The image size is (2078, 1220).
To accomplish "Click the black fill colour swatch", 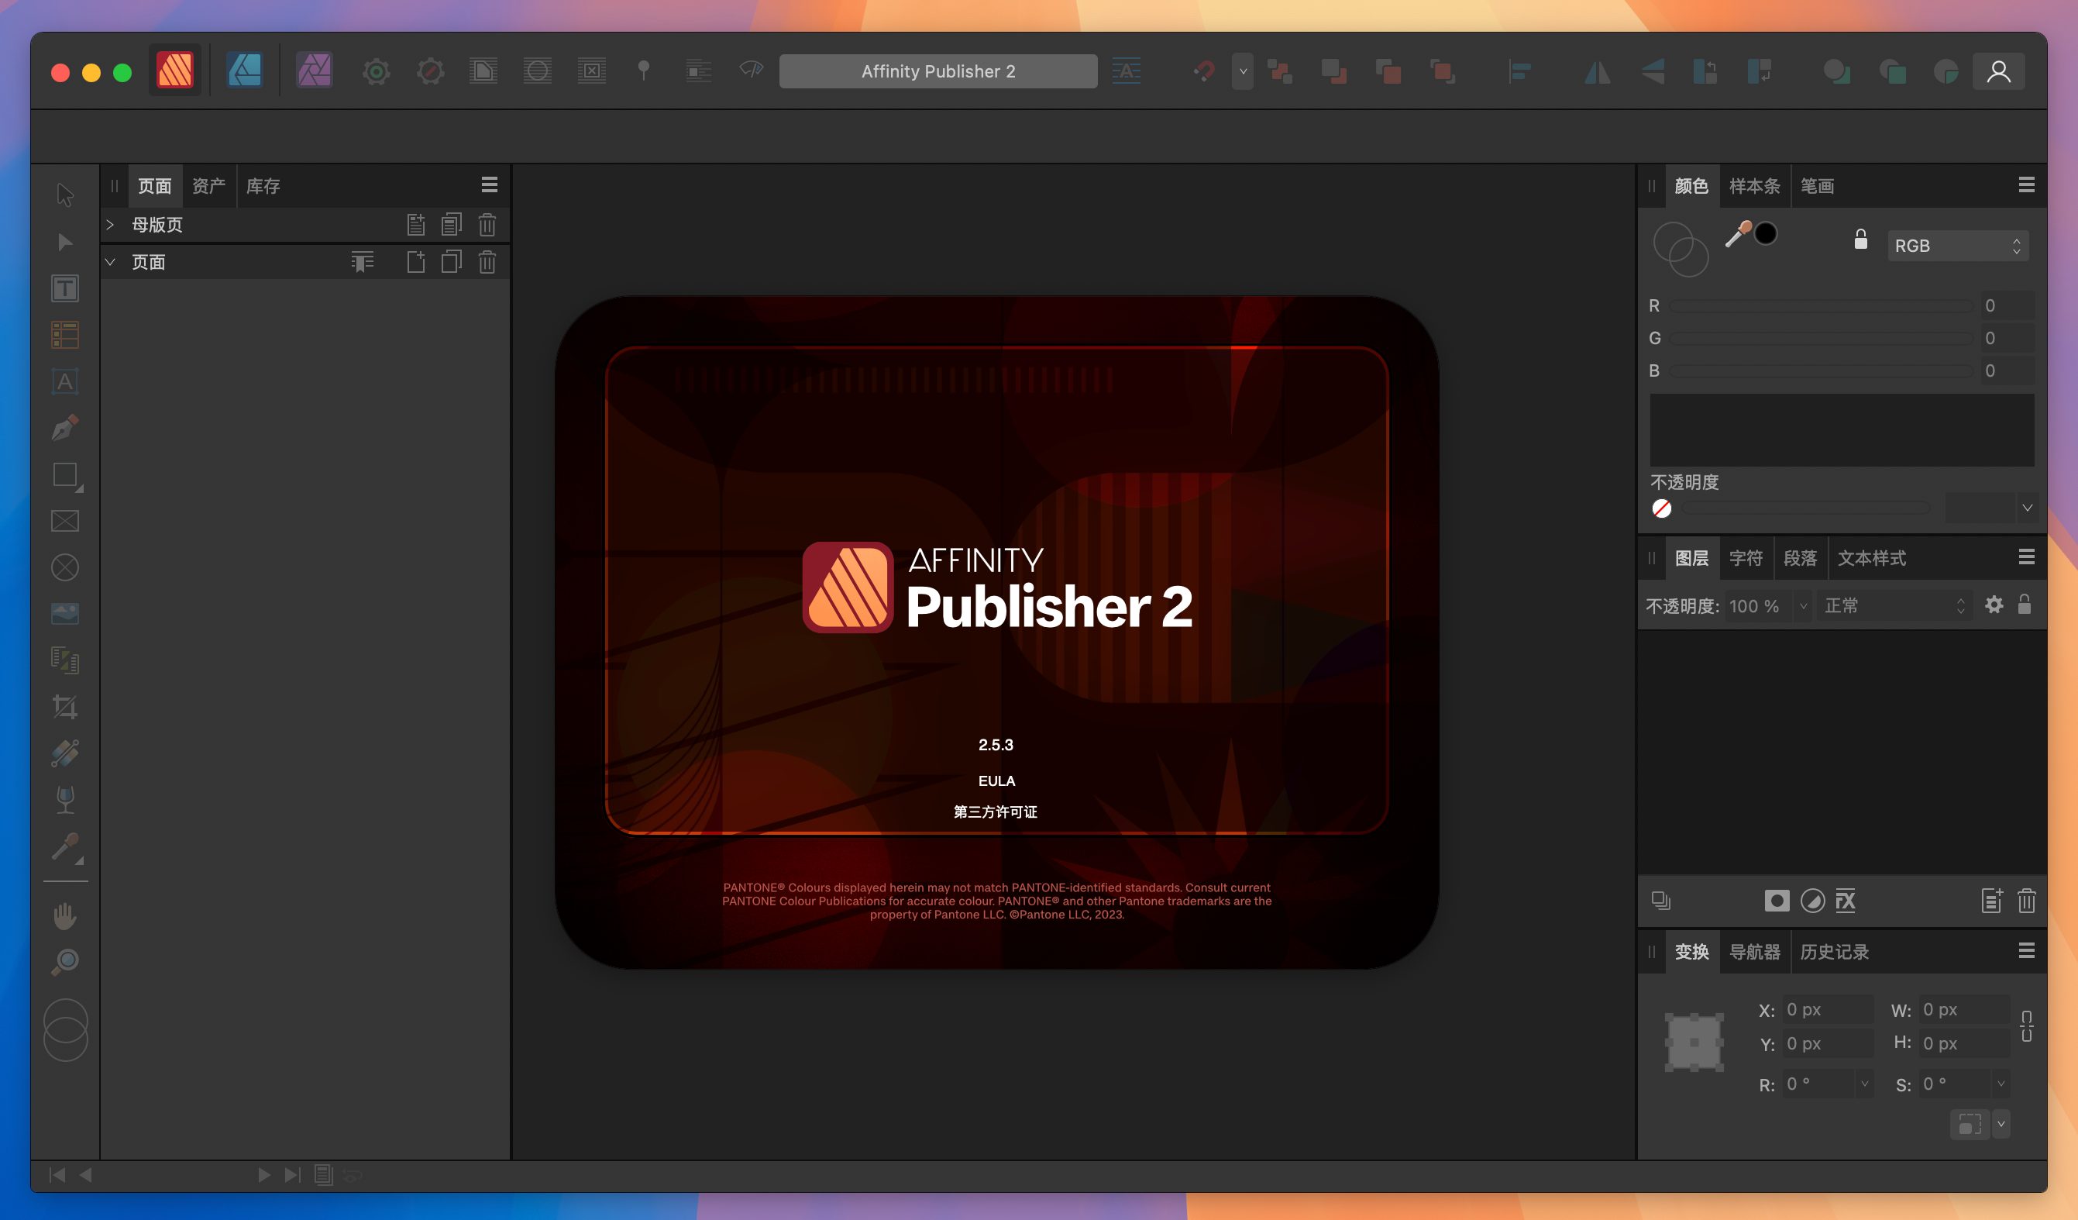I will [x=1766, y=234].
